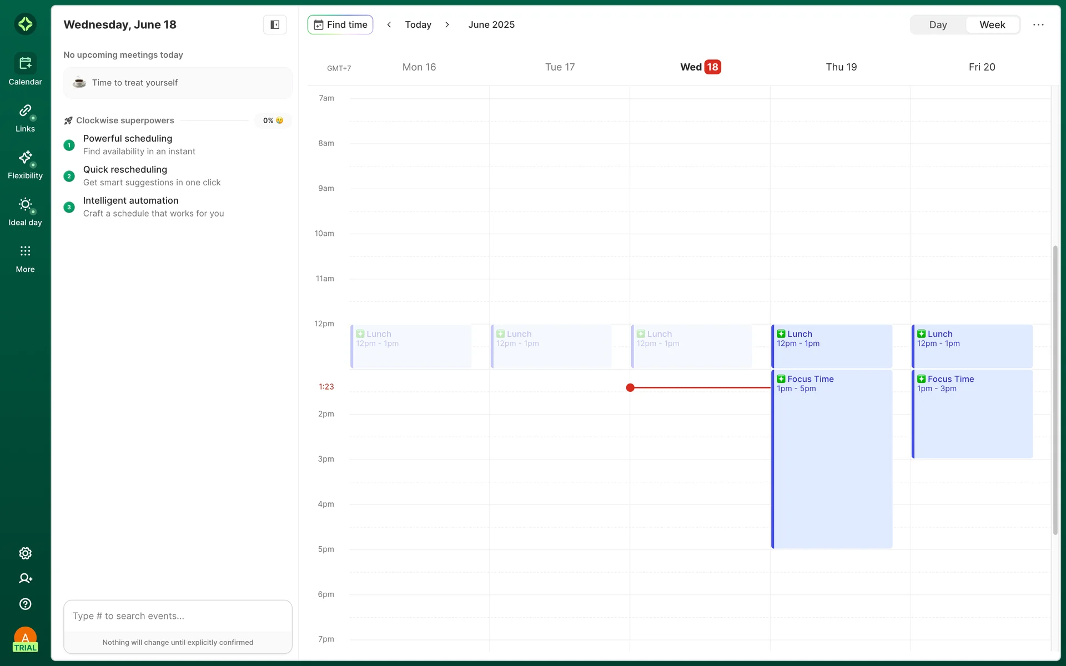Open the help question mark icon

click(x=25, y=604)
